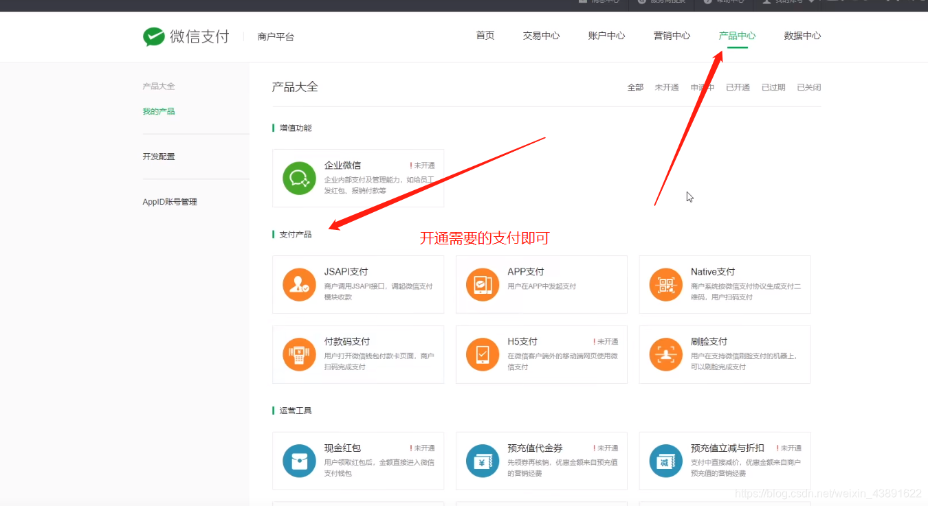Screen dimensions: 928x506
Task: Open AppID账号管理 in the sidebar
Action: [x=170, y=202]
